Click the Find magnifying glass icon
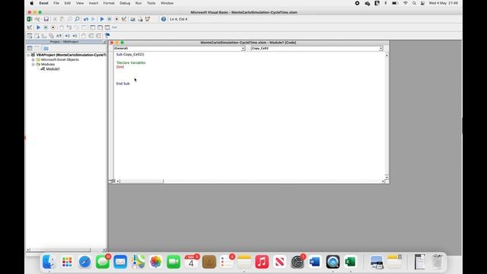The height and width of the screenshot is (274, 487). tap(77, 19)
